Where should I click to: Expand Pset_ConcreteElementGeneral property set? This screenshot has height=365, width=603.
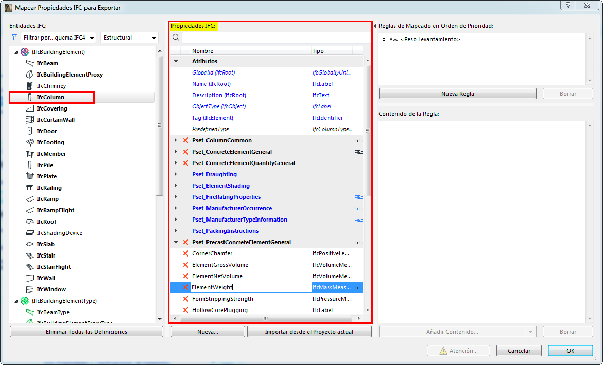[x=176, y=152]
